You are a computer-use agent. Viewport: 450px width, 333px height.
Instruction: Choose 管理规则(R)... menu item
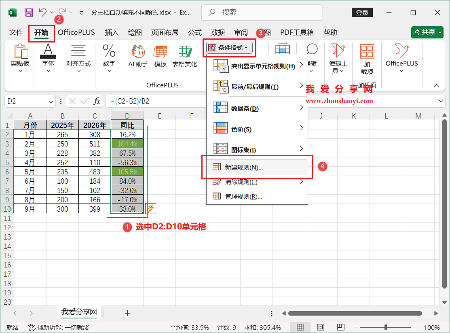click(x=257, y=197)
